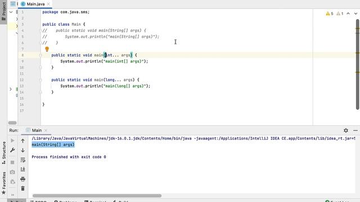The height and width of the screenshot is (202, 360).
Task: Click the 1 weak warning indicator
Action: click(x=340, y=13)
